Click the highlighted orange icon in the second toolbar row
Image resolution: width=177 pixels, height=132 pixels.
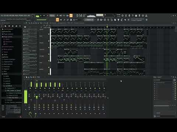(58, 20)
